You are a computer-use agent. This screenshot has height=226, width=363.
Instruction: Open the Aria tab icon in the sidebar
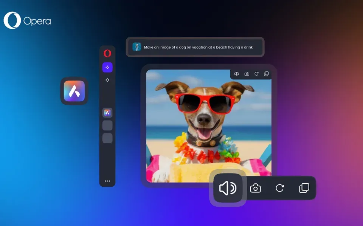point(107,112)
